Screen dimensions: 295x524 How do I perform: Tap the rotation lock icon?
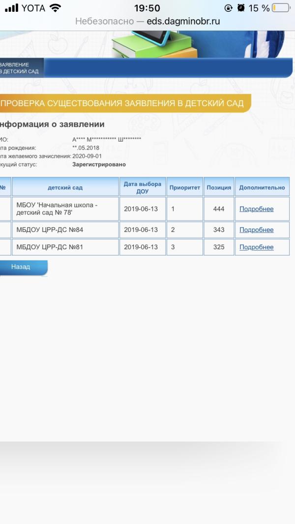[229, 8]
